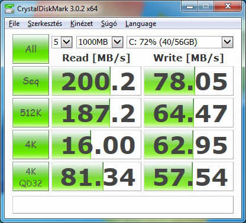Viewport: 246px width, 223px height.
Task: Click the Seq write result 78.05
Action: [x=189, y=81]
